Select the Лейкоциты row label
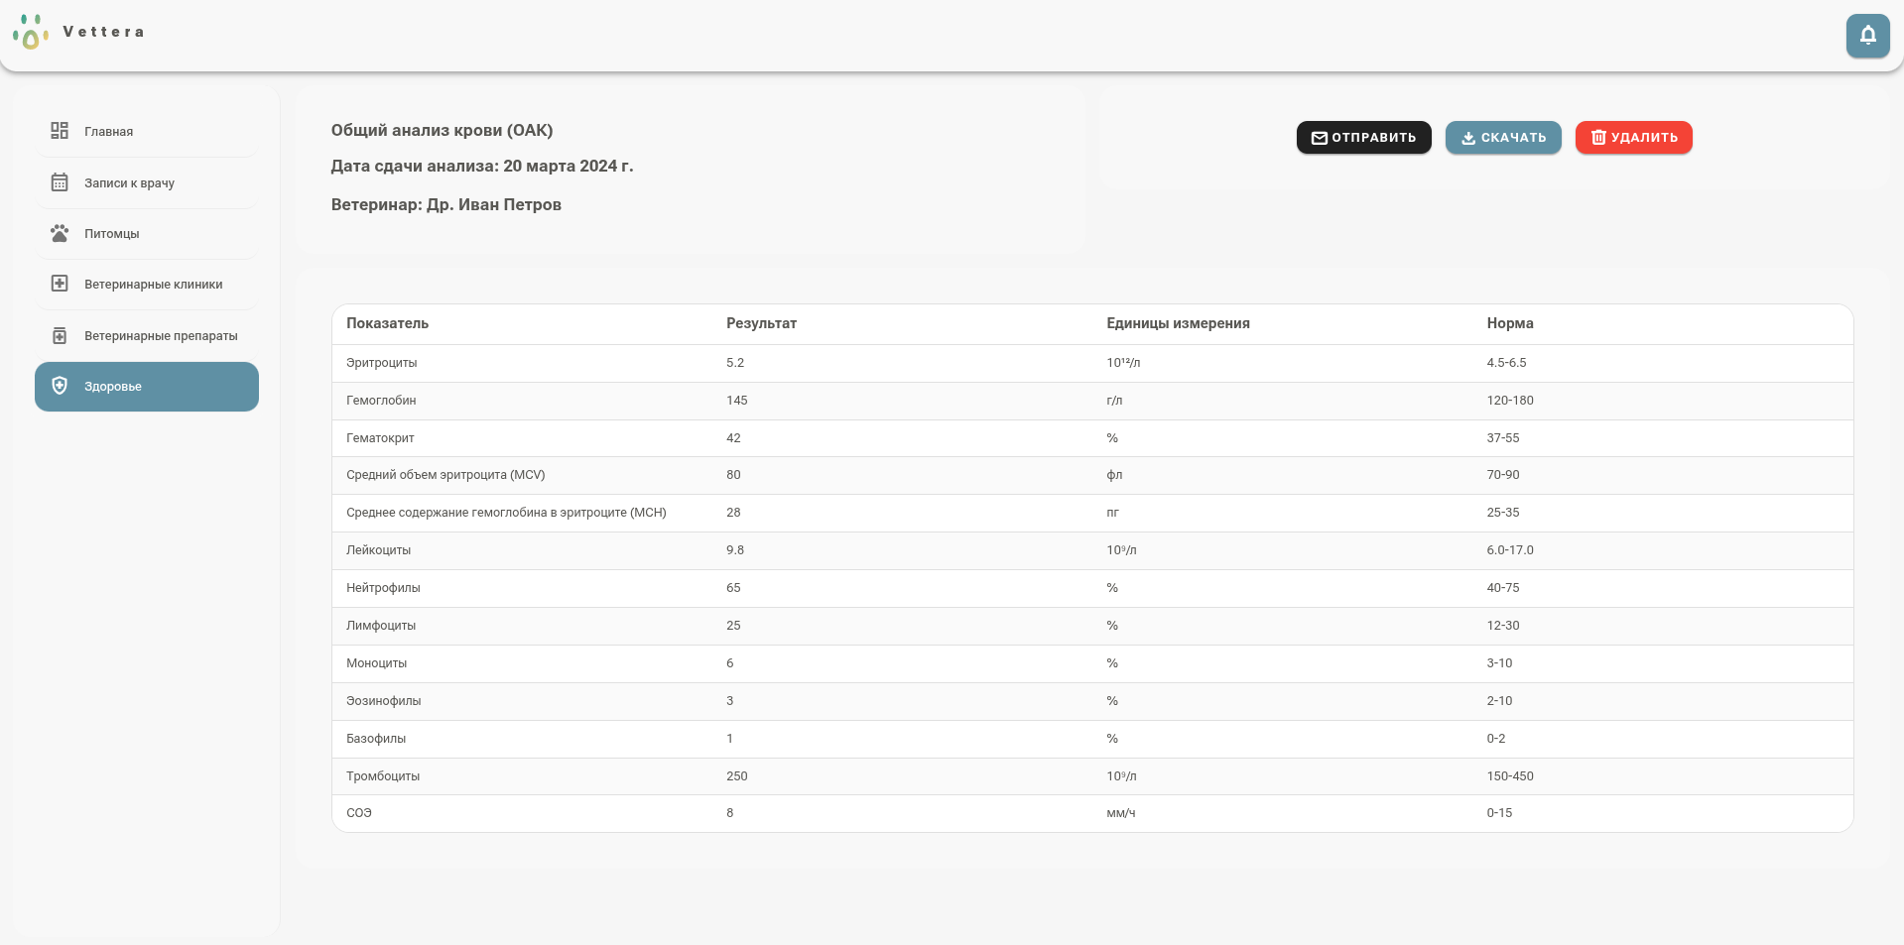This screenshot has width=1904, height=945. tap(378, 550)
